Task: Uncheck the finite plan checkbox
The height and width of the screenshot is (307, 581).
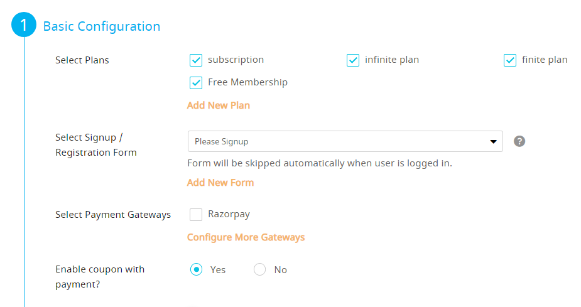Action: 510,60
